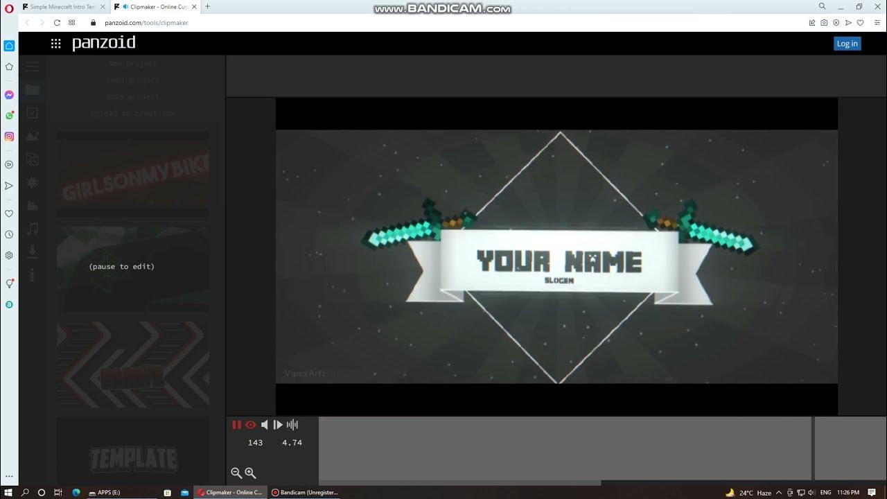
Task: Open Opera sidebar settings gear
Action: click(9, 255)
